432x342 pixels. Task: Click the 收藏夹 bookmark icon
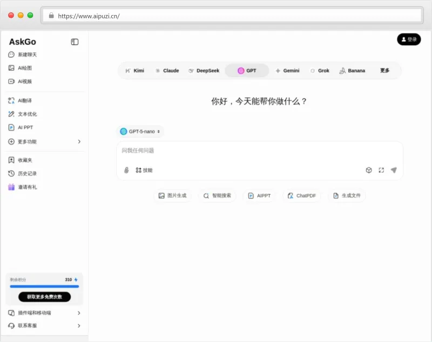[11, 160]
